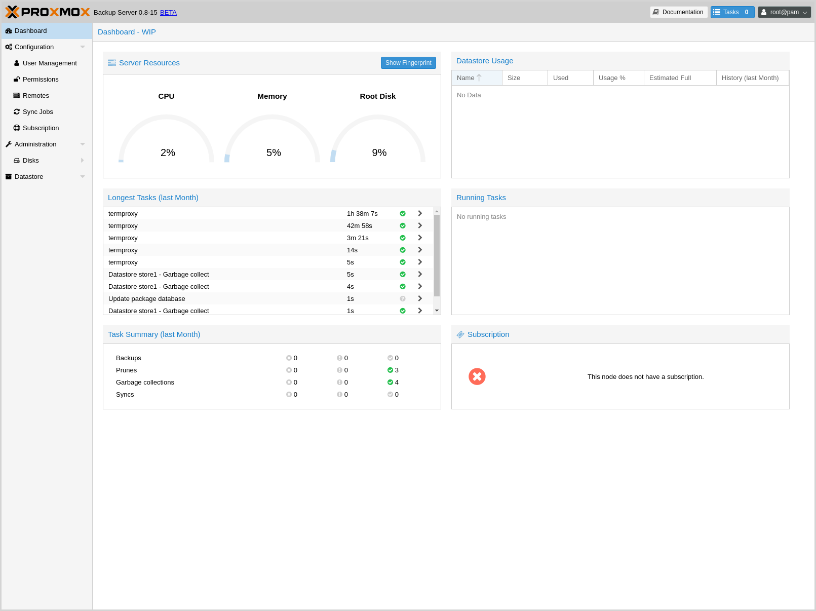This screenshot has height=611, width=816.
Task: Go to Permissions in sidebar
Action: coord(41,80)
